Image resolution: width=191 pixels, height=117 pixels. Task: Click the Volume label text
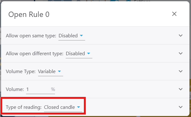pos(15,89)
